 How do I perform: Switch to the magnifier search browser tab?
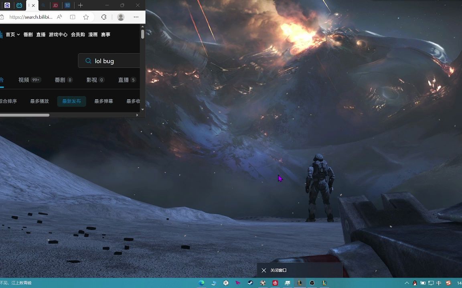click(x=43, y=5)
